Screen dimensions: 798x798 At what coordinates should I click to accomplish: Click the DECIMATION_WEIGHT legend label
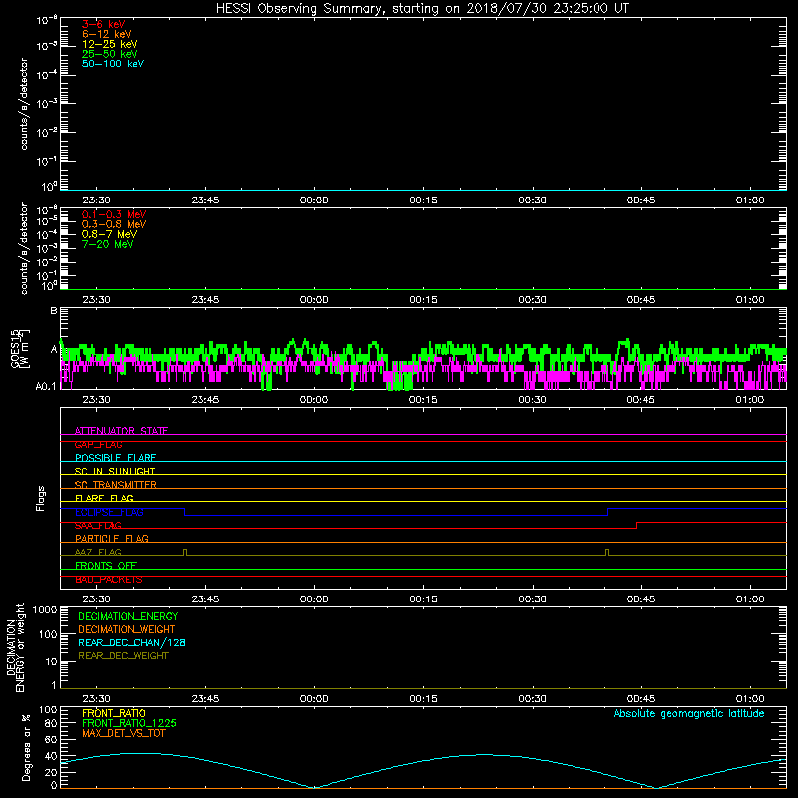tap(127, 629)
